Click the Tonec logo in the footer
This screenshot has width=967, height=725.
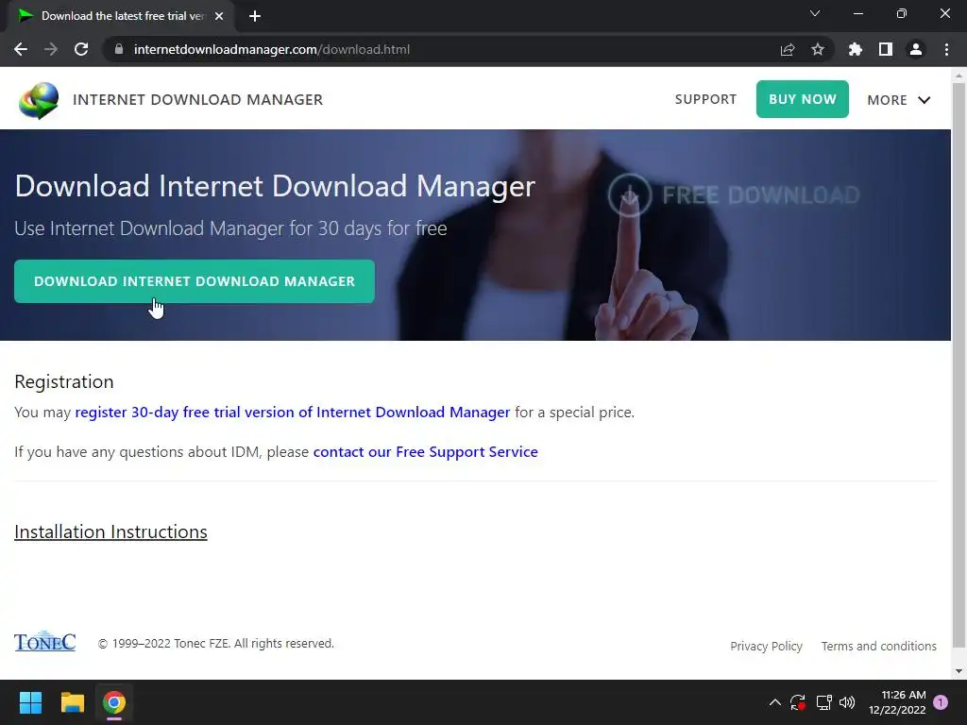(x=45, y=641)
